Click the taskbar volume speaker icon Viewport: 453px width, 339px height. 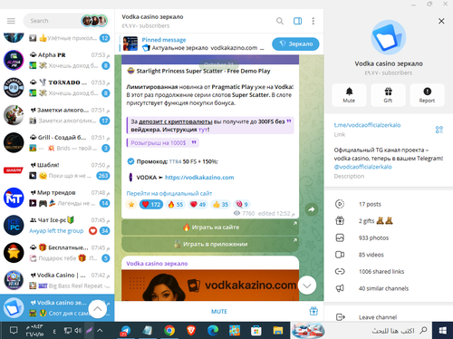tap(78, 331)
